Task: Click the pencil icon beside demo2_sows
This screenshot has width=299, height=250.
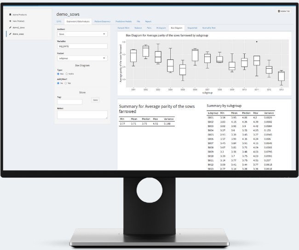Action: click(x=10, y=28)
